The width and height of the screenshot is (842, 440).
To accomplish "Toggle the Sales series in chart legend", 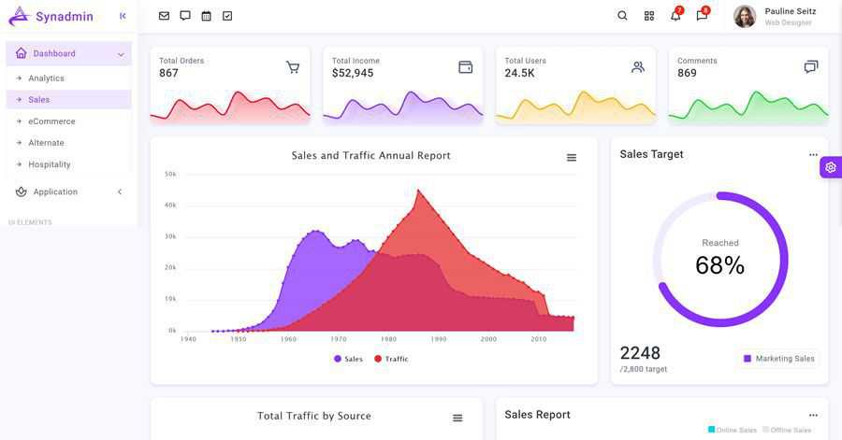I will pyautogui.click(x=348, y=359).
